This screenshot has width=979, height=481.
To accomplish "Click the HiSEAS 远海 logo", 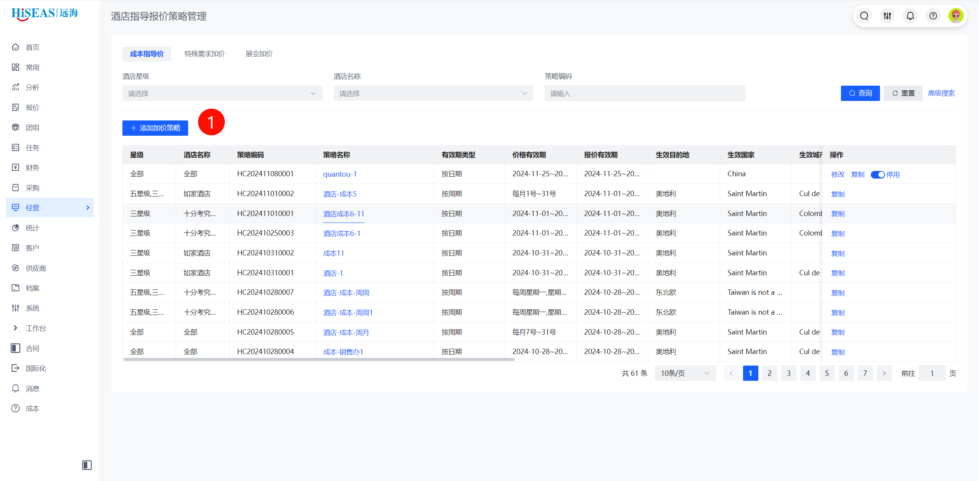I will point(45,14).
